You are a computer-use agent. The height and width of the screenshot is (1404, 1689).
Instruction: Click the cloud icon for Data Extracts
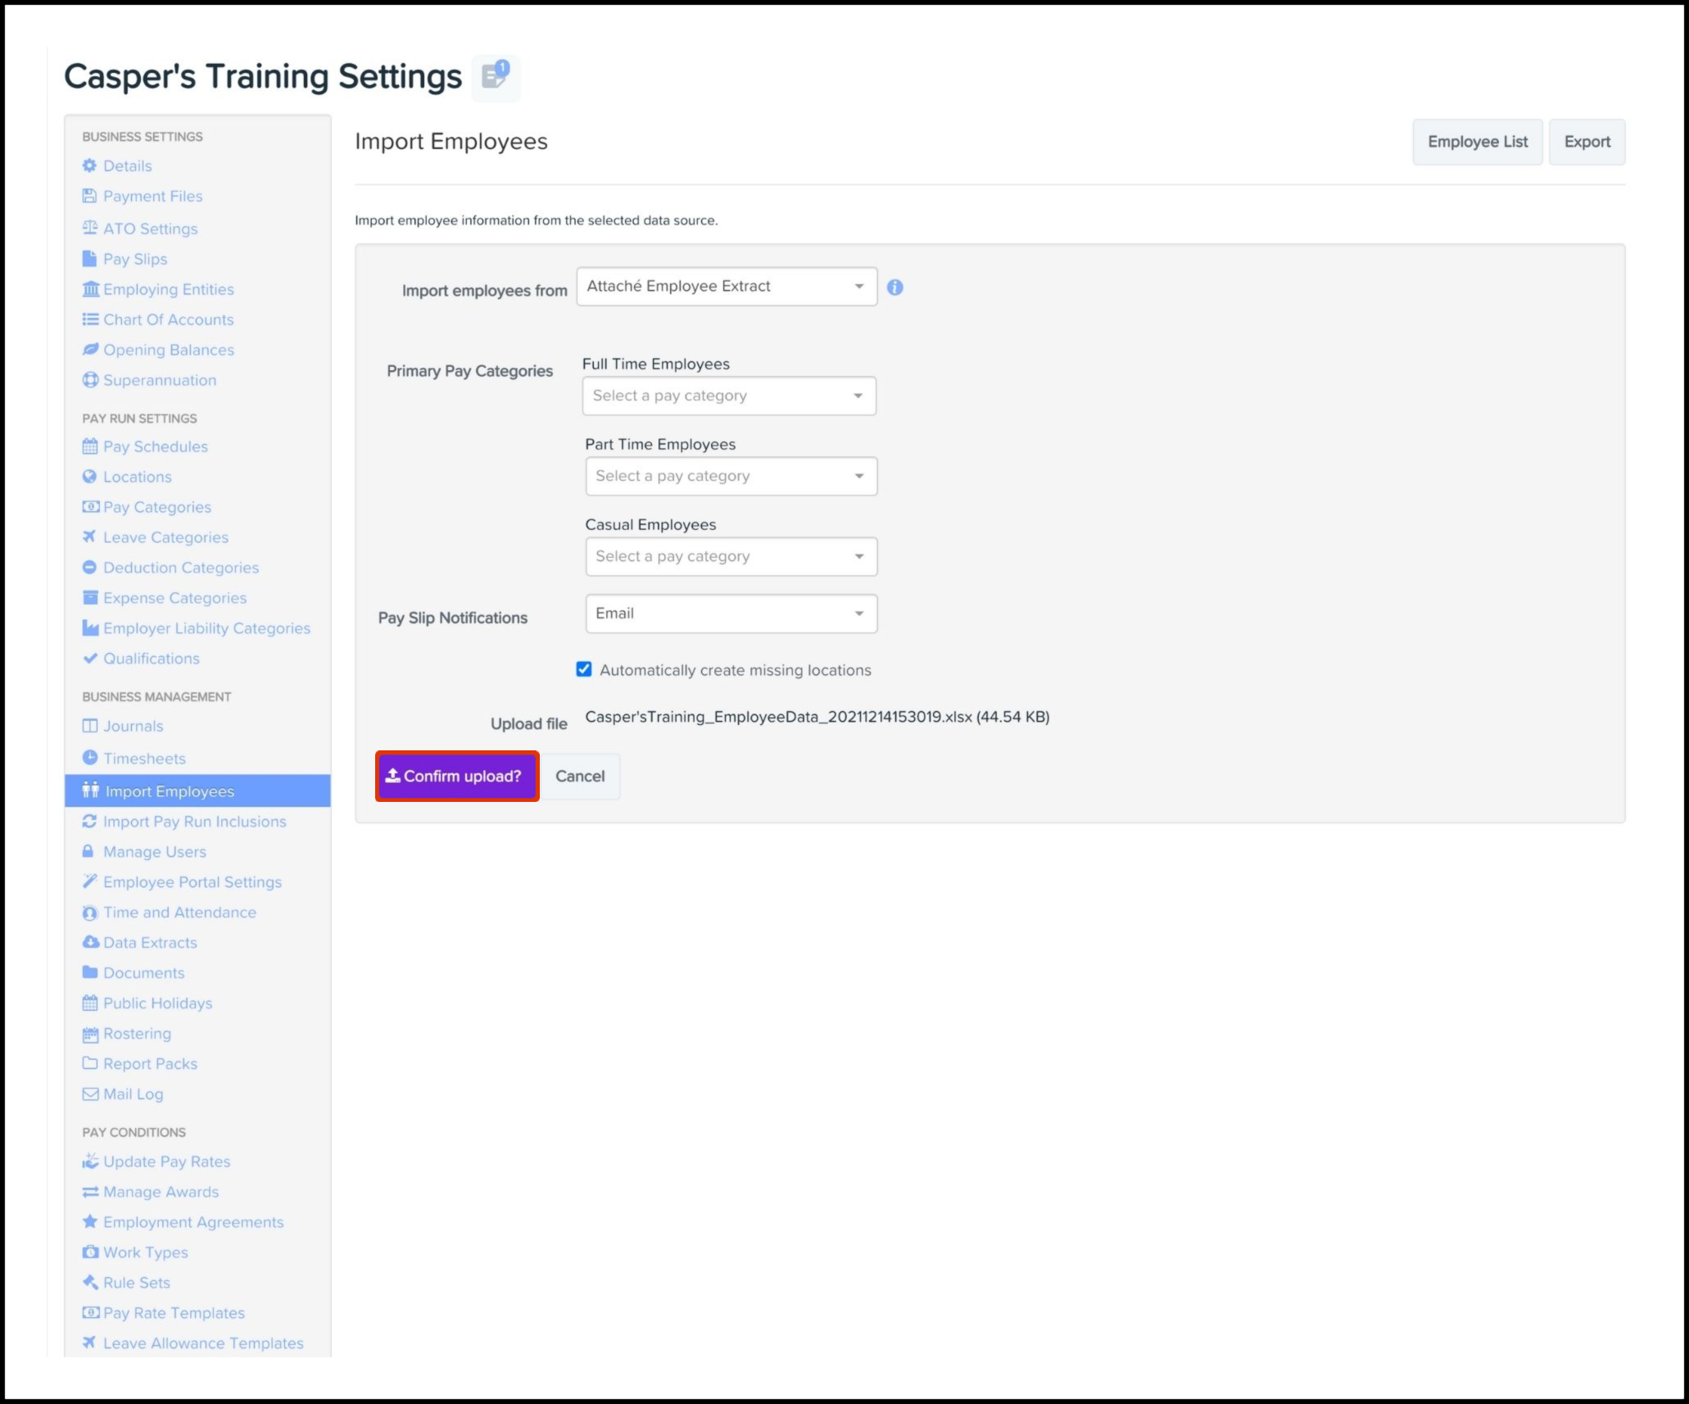tap(90, 942)
